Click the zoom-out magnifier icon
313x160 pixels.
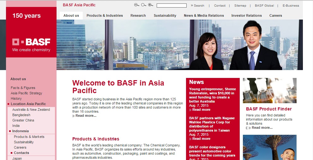point(136,5)
